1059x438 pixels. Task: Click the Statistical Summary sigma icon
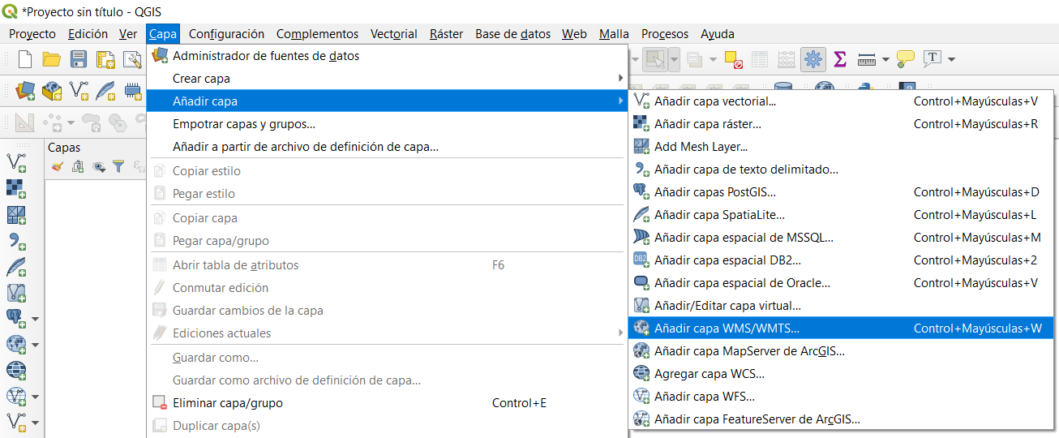coord(840,59)
